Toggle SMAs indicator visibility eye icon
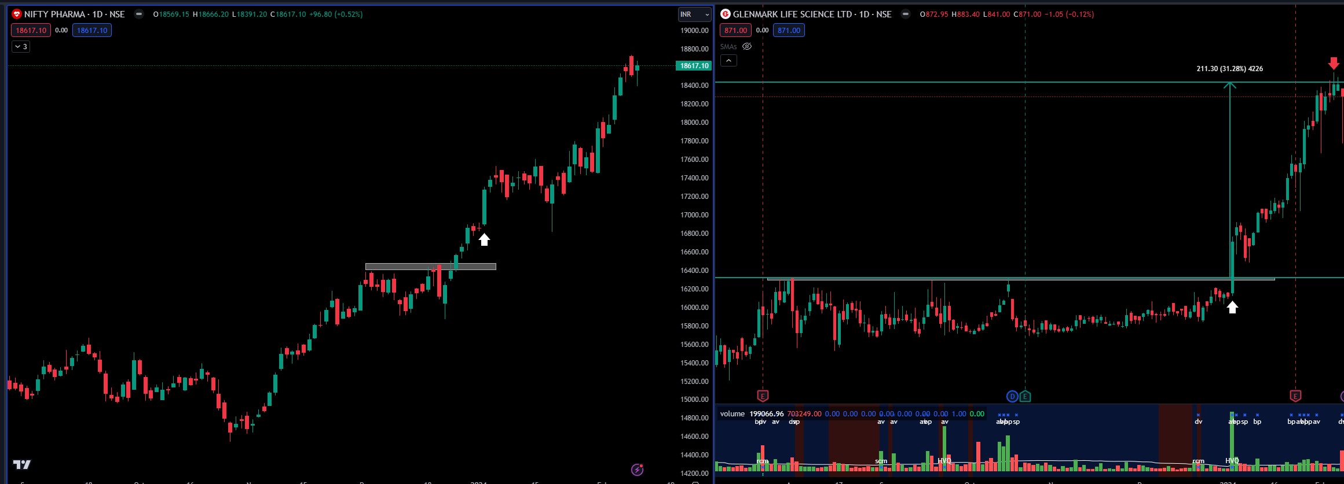This screenshot has height=484, width=1344. click(x=747, y=46)
